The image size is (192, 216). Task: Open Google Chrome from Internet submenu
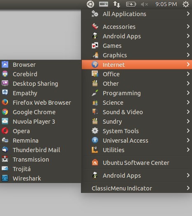pos(41,112)
